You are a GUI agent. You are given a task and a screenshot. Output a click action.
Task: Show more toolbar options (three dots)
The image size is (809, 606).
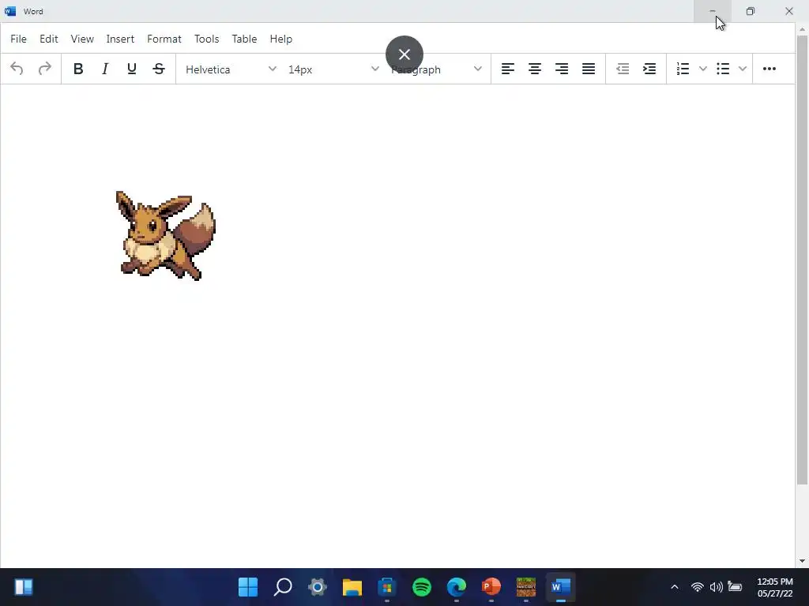coord(769,69)
